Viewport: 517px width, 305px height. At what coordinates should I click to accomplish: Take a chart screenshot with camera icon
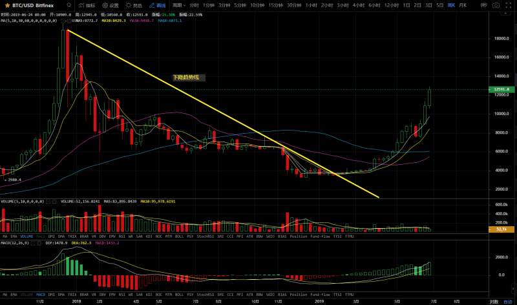tap(496, 5)
